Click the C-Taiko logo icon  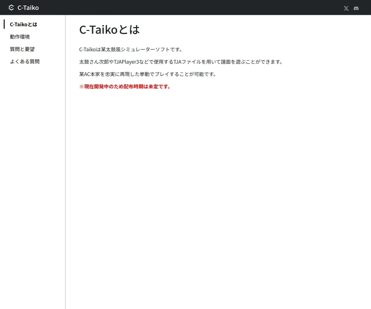tap(11, 8)
